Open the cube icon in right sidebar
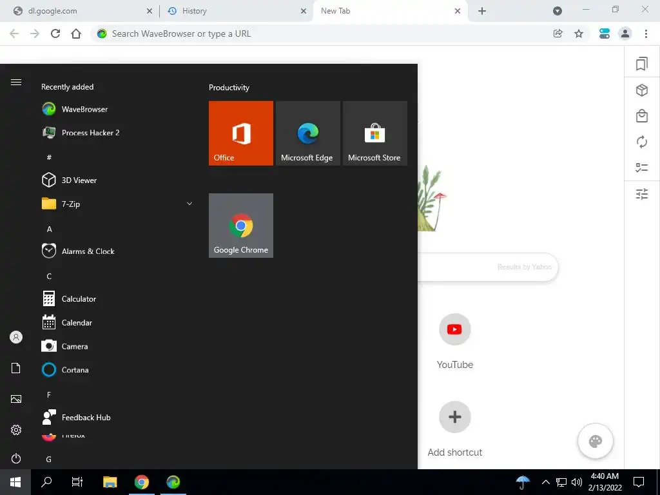The image size is (660, 495). [x=641, y=90]
